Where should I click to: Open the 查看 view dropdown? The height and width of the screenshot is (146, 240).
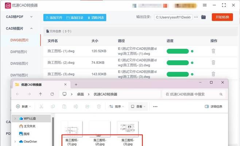pyautogui.click(x=138, y=106)
